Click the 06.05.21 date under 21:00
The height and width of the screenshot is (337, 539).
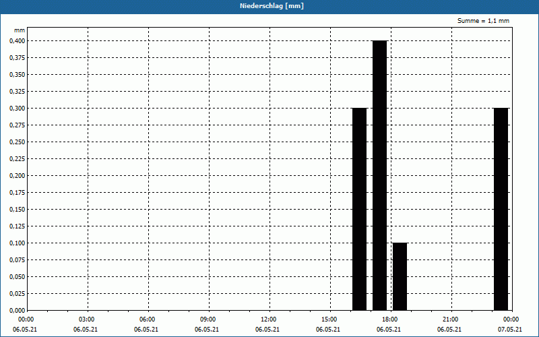tap(449, 330)
